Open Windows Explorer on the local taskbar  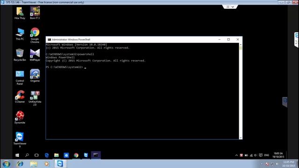point(34,164)
